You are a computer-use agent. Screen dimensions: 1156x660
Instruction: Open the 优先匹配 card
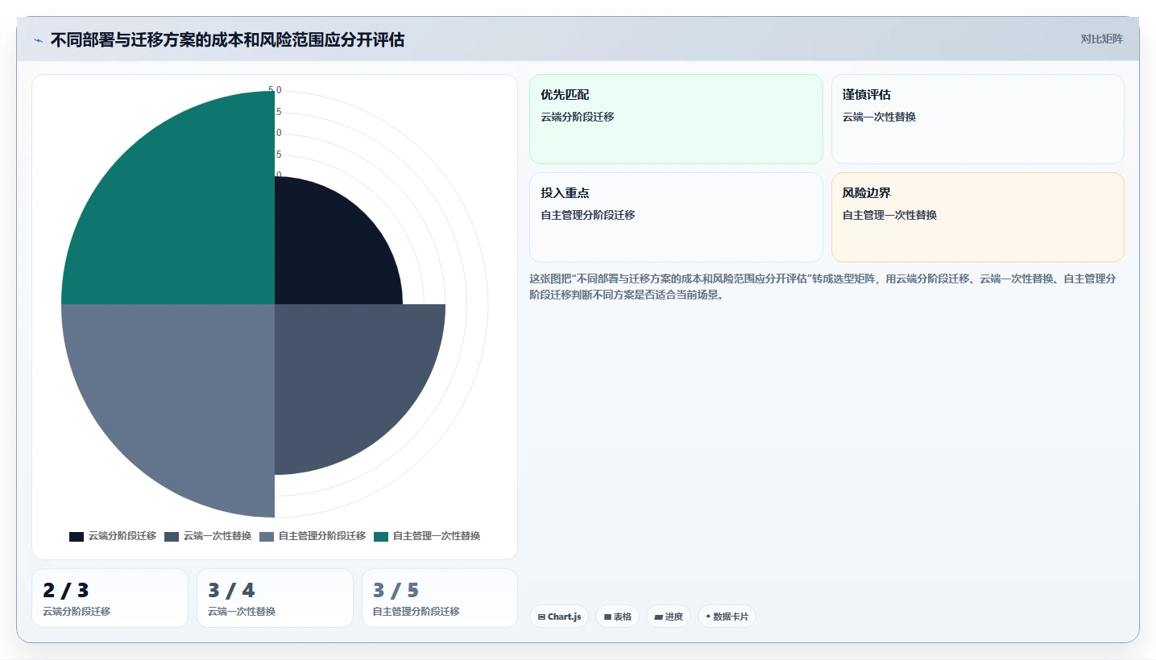click(676, 119)
